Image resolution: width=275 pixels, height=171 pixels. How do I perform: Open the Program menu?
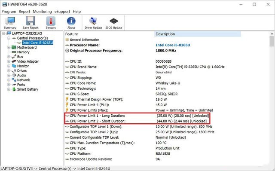pyautogui.click(x=9, y=12)
